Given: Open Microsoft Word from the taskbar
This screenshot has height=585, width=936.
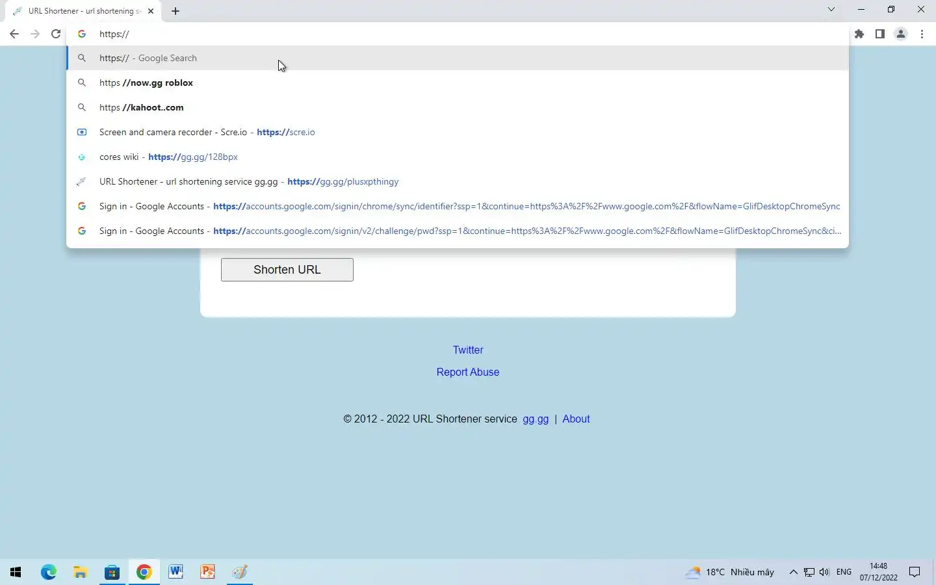Looking at the screenshot, I should pyautogui.click(x=176, y=572).
